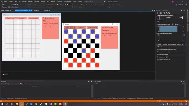Open the diagnostics settings gear icon
189x106 pixels.
157,13
